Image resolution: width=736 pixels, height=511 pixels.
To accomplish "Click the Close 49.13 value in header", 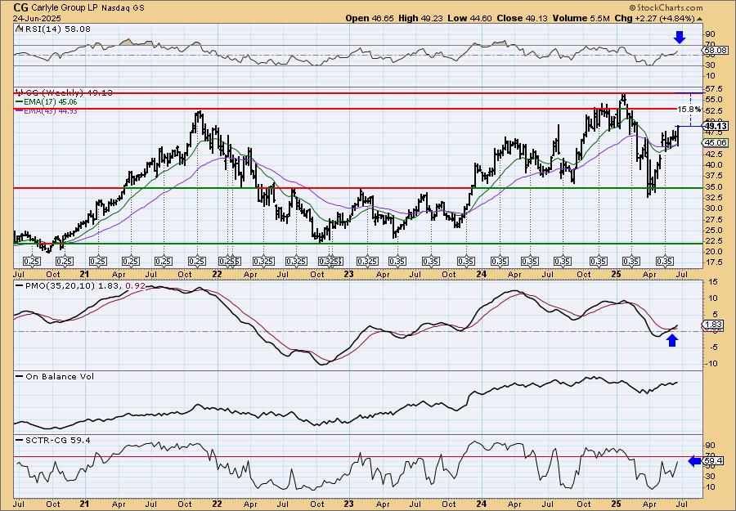I will tap(521, 18).
